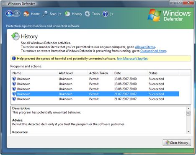196x155 pixels.
Task: Maximize the Windows Defender window
Action: 180,3
